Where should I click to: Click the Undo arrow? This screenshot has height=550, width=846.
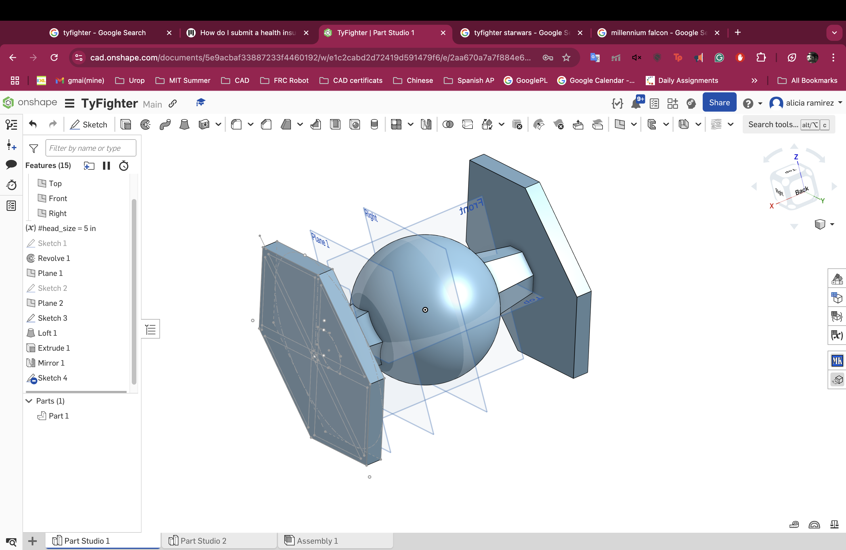33,124
